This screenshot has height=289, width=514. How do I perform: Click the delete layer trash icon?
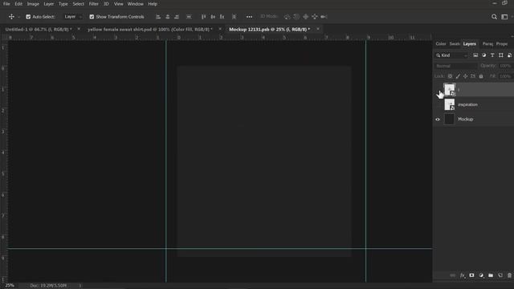pos(509,275)
